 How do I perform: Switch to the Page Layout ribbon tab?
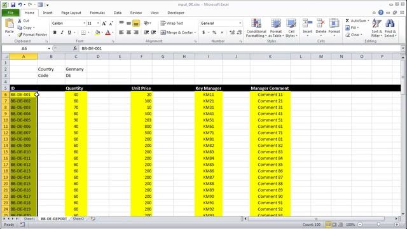71,13
